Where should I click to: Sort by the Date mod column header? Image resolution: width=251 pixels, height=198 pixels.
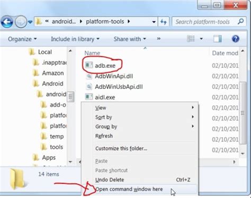click(225, 53)
